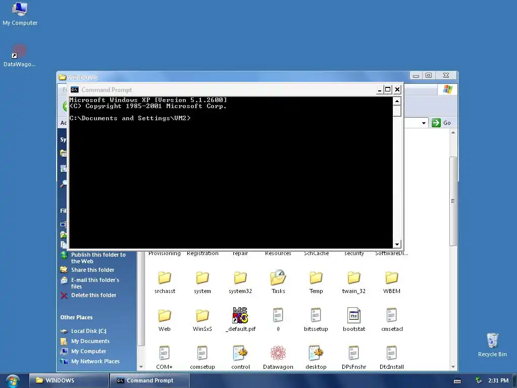Select the file named 0
The image size is (517, 388).
278,319
